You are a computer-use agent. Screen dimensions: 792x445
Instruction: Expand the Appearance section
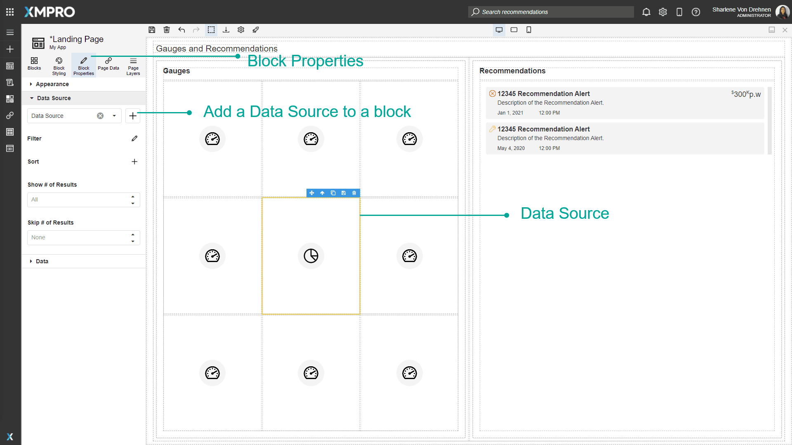tap(52, 84)
